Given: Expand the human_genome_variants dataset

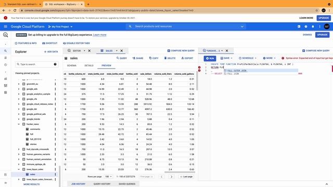Looking at the screenshot, I should [19, 154].
